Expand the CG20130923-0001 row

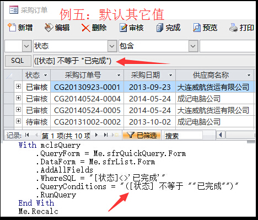pos(18,87)
